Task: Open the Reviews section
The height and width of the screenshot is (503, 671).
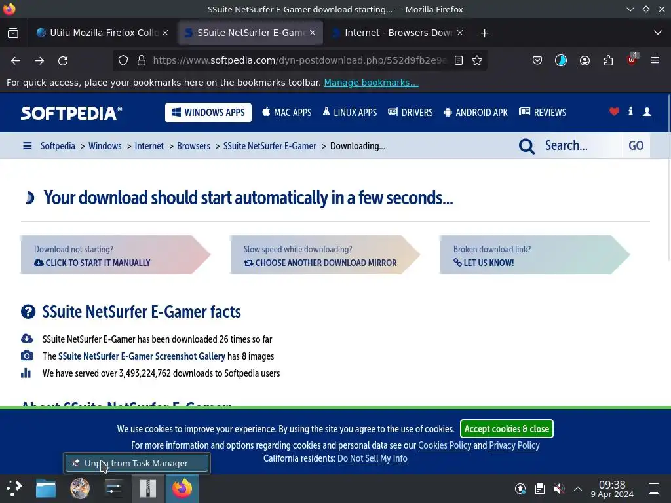Action: [x=543, y=113]
